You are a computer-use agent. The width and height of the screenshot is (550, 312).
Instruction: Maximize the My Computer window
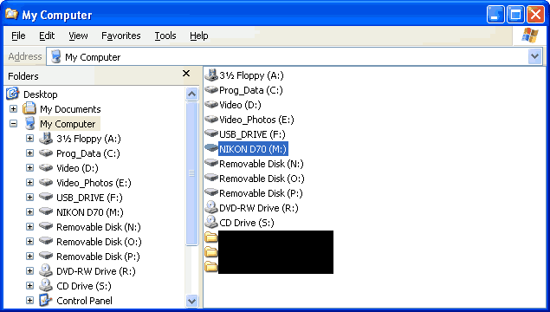coord(515,15)
